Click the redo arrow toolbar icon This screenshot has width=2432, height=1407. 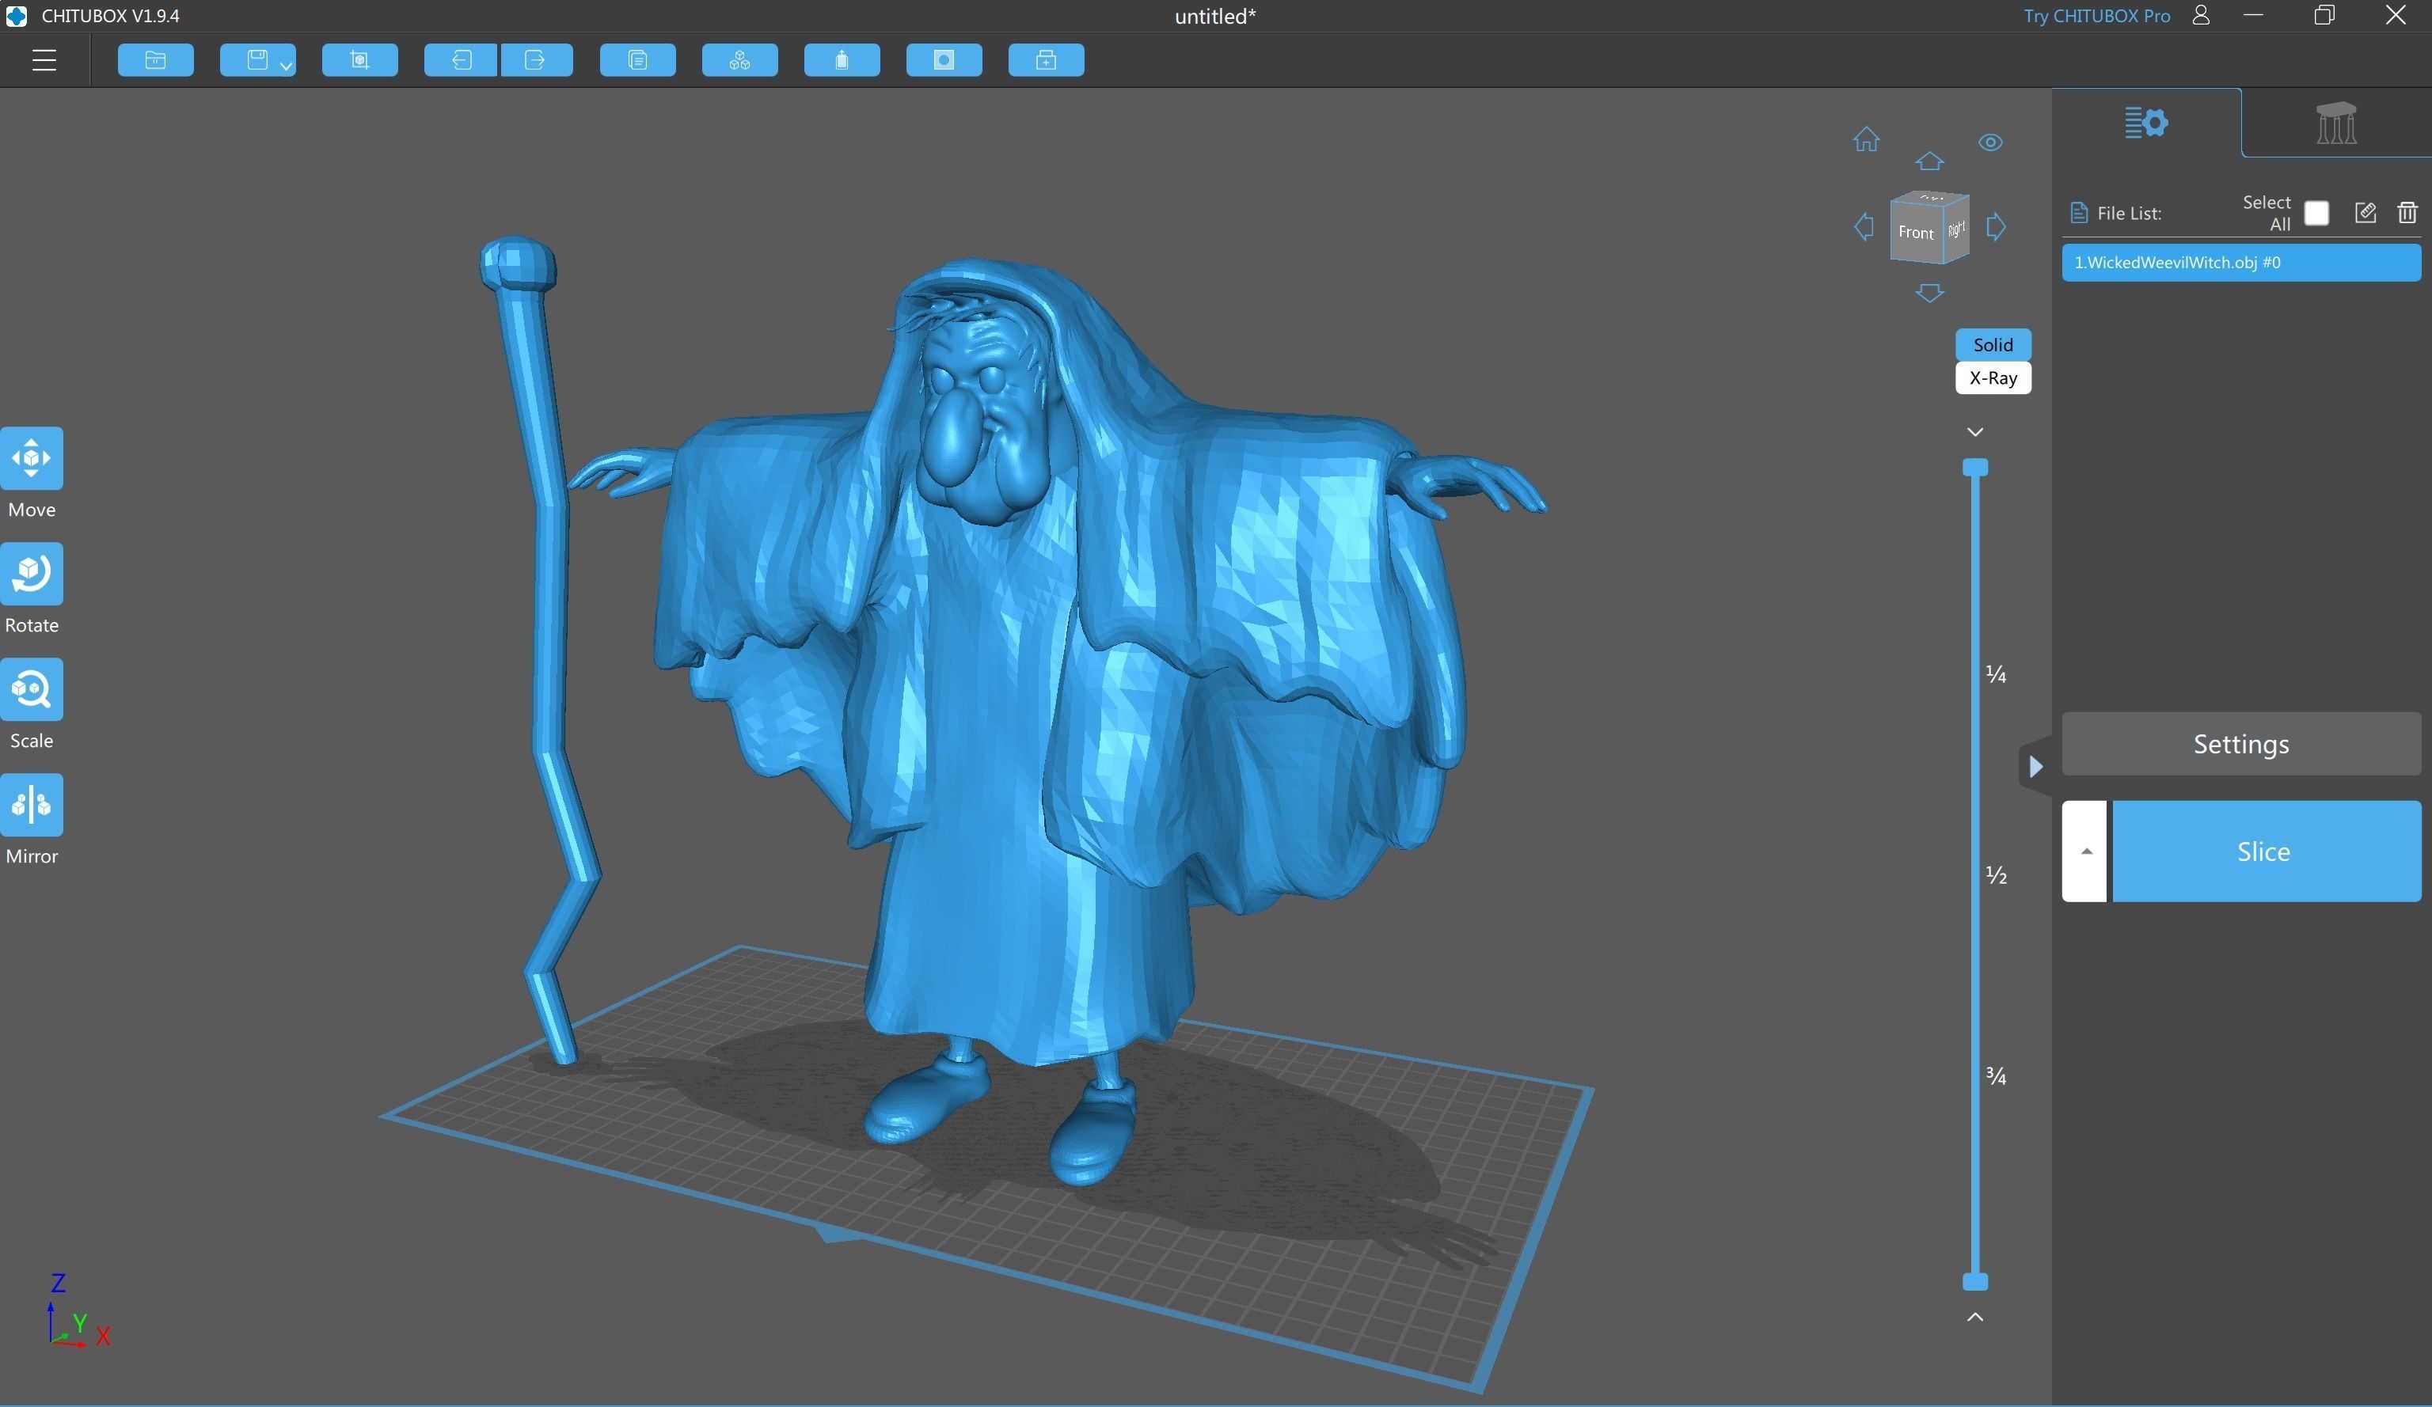[x=537, y=61]
